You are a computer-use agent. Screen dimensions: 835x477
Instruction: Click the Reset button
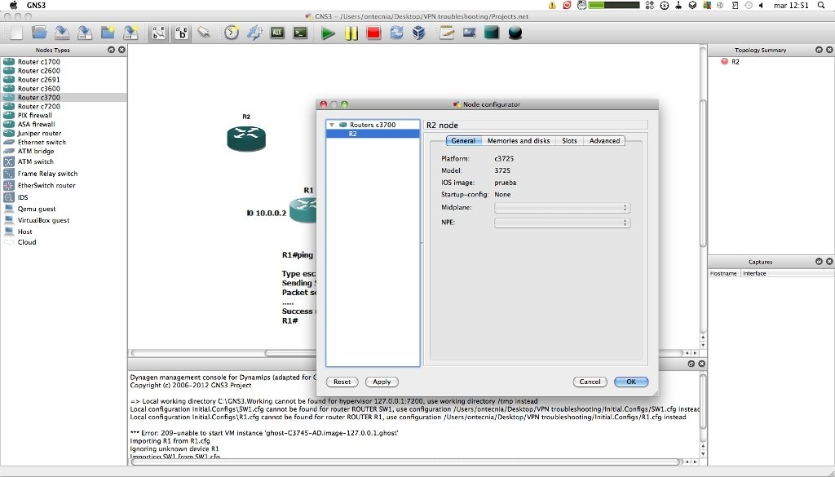tap(342, 382)
